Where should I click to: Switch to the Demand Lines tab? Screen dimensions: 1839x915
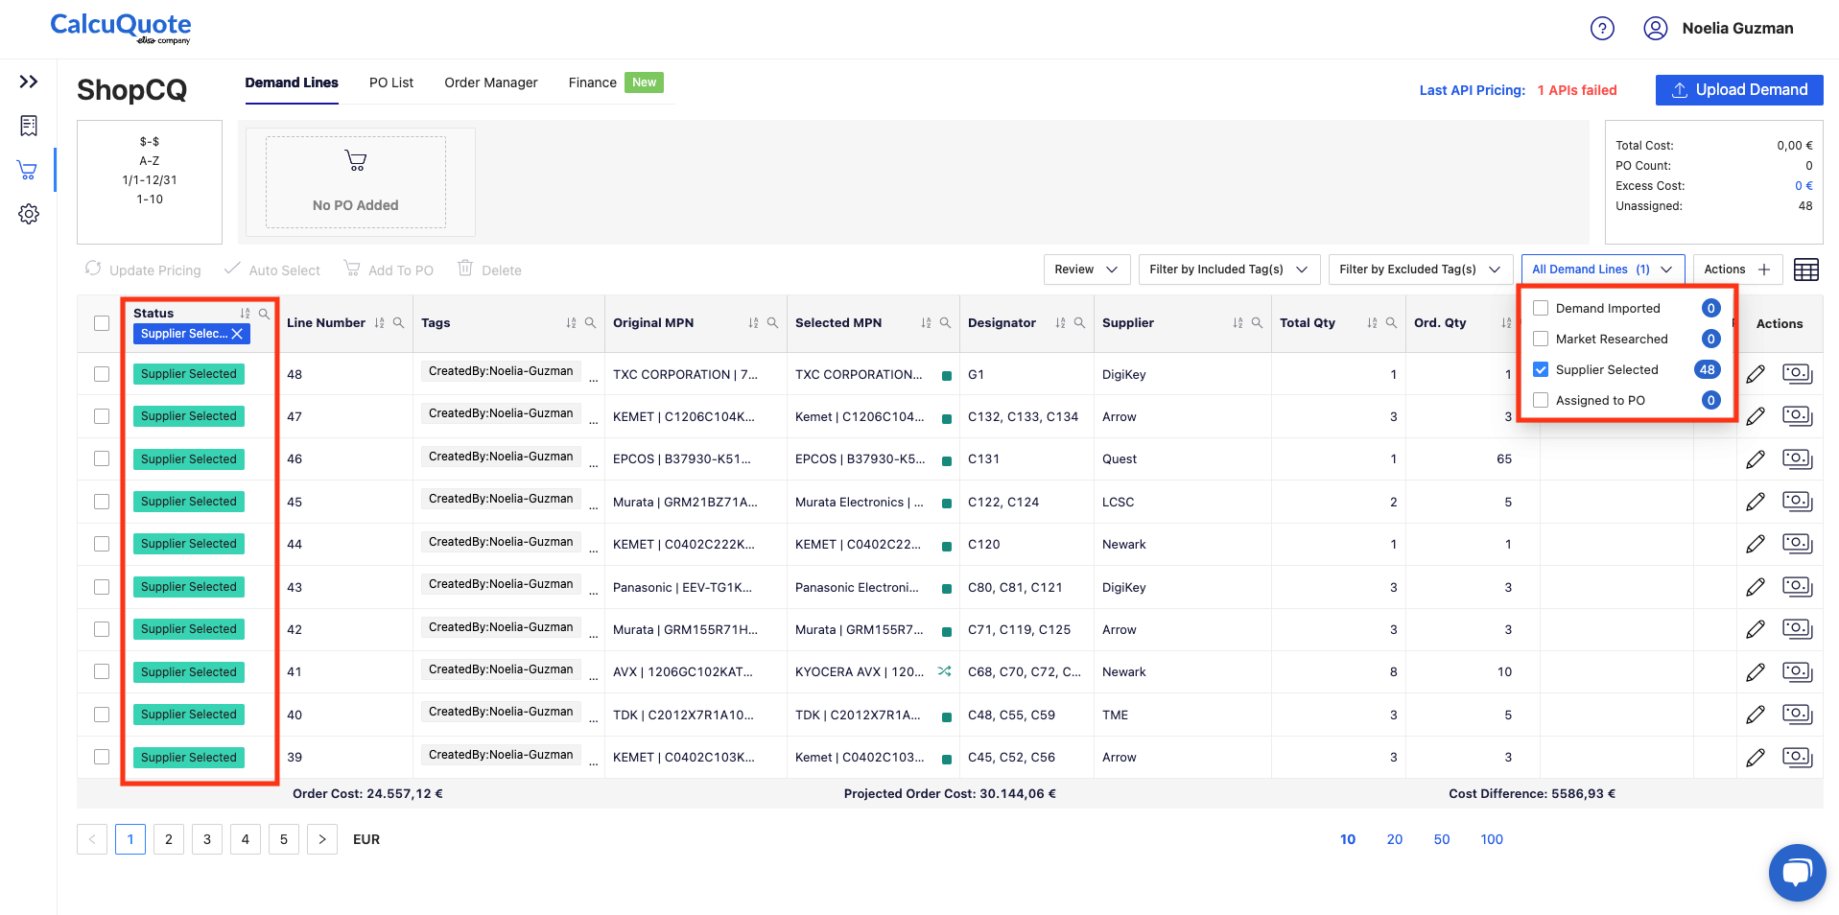(x=292, y=82)
